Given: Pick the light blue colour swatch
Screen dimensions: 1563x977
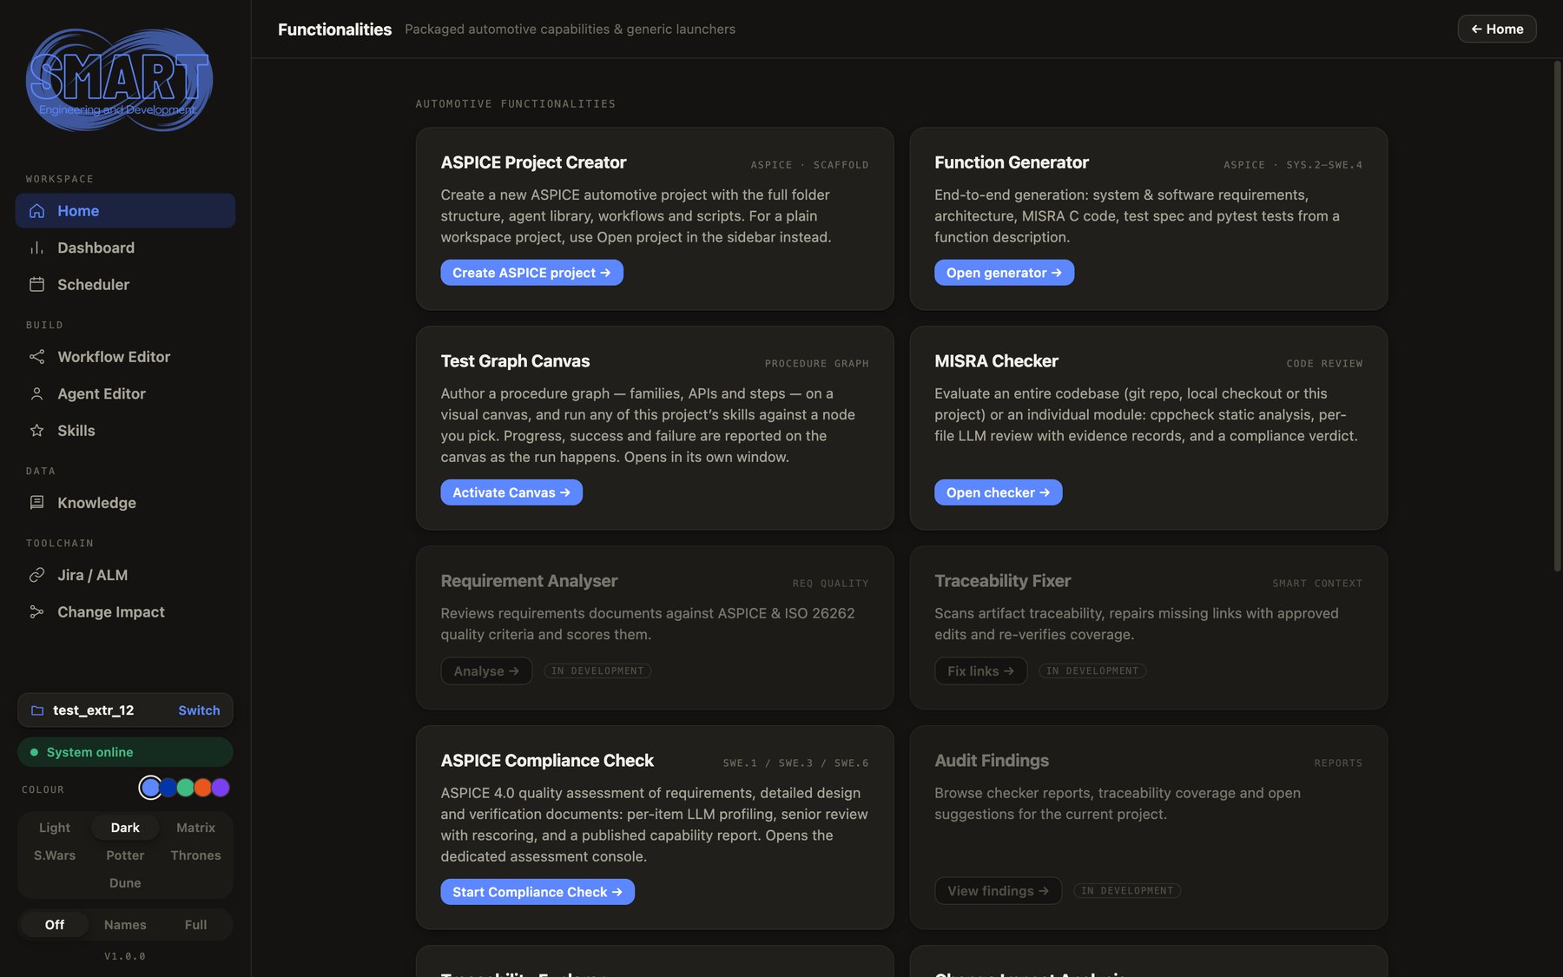Looking at the screenshot, I should (x=150, y=788).
